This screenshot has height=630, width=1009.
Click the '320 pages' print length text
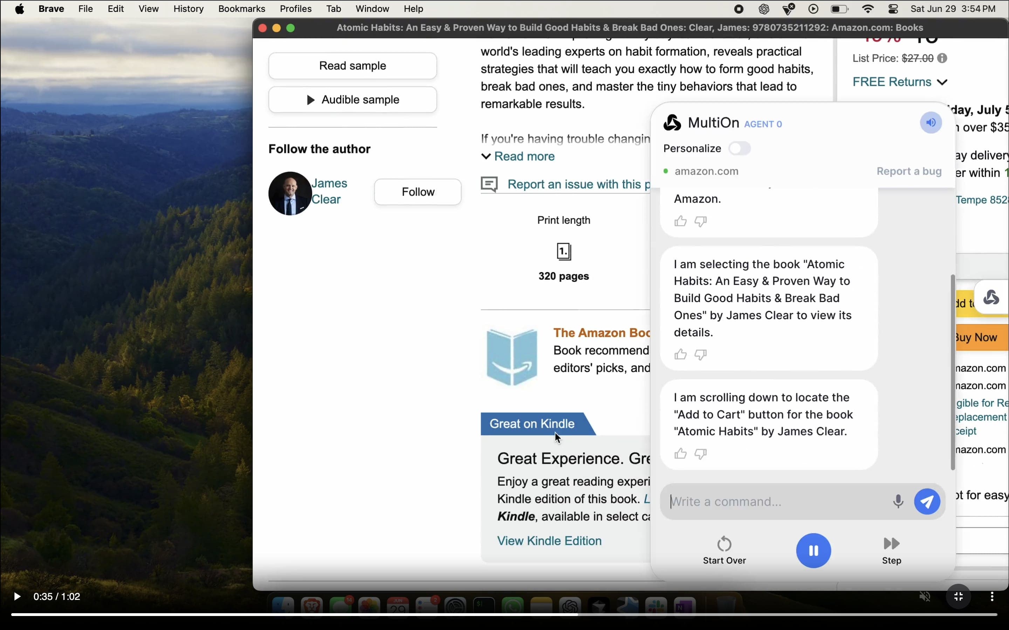(564, 276)
